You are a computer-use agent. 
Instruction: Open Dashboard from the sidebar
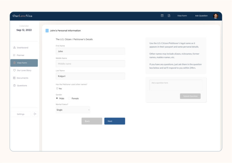coord(22,48)
